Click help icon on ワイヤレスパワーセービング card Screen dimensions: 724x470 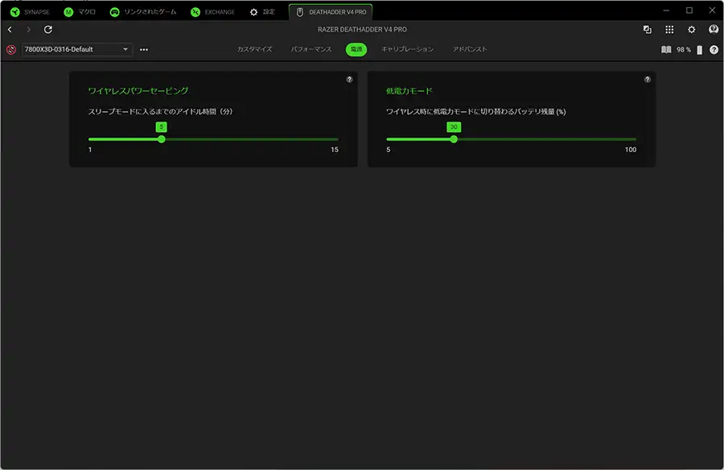(350, 80)
